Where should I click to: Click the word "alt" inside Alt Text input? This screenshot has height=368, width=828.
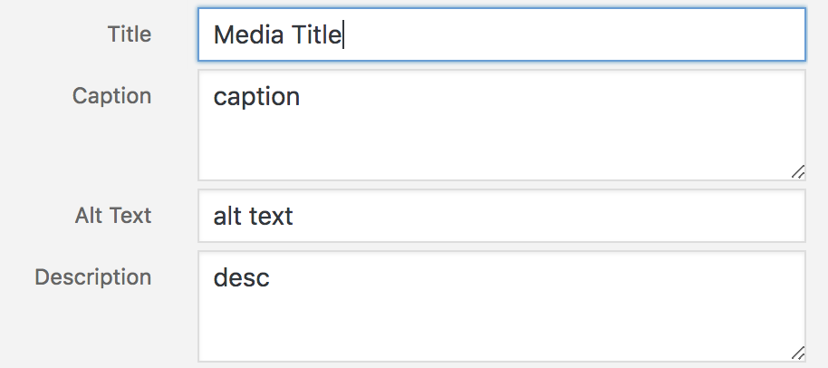(x=226, y=217)
